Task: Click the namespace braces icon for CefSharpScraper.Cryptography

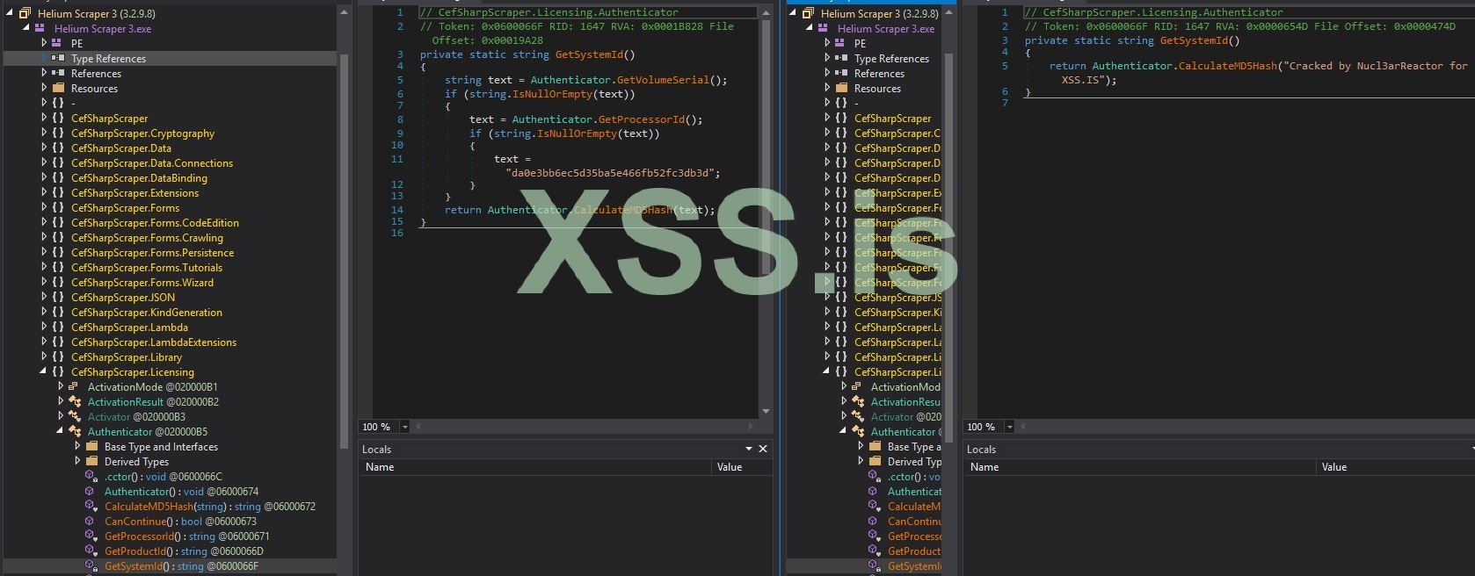Action: [58, 133]
